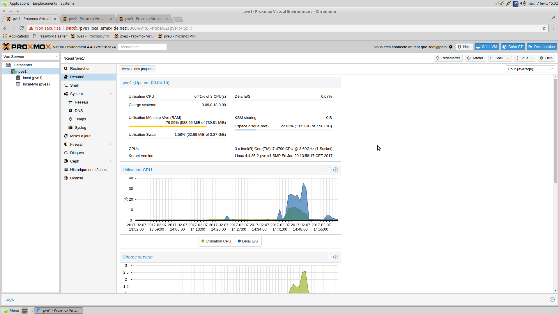Undo zoom on Charge serveur chart

coord(329,257)
